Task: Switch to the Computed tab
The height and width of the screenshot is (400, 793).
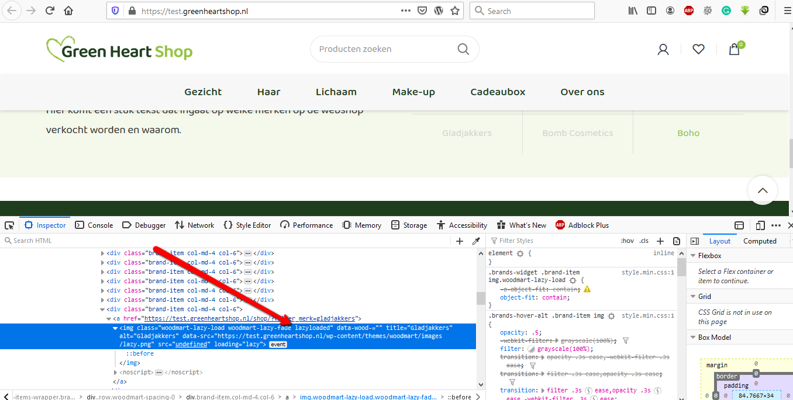Action: (760, 241)
